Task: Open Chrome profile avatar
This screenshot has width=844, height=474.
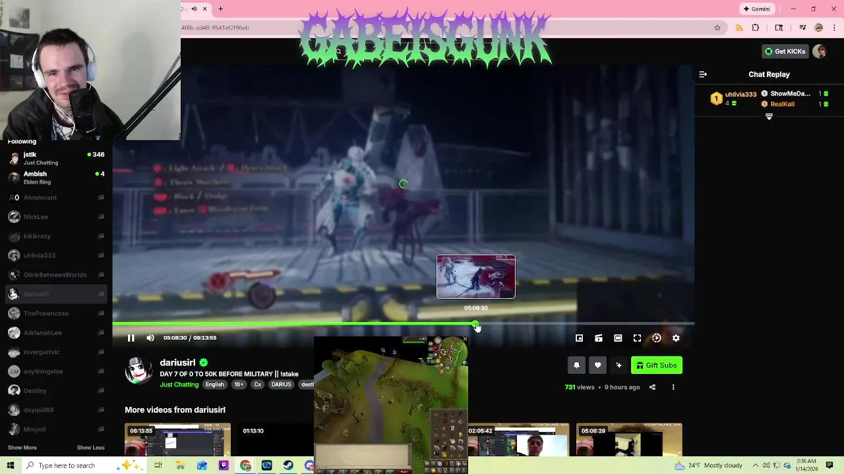Action: tap(818, 28)
